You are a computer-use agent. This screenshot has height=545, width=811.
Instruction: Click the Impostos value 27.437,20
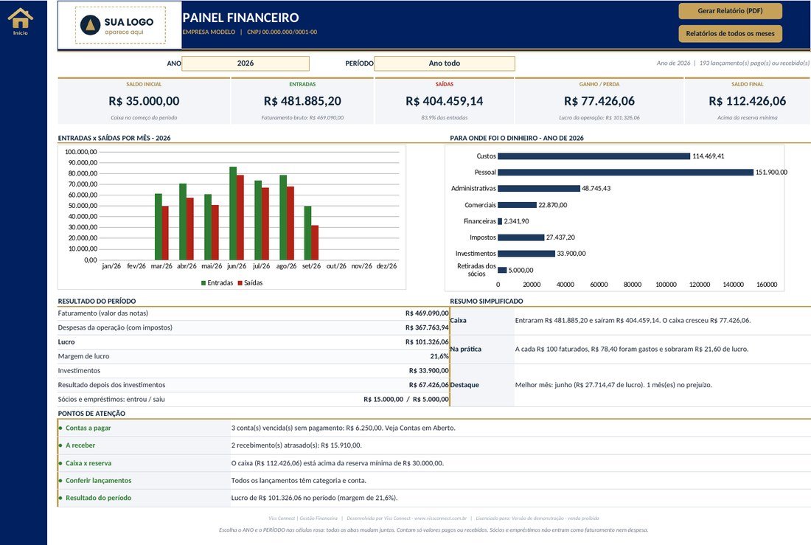(x=560, y=237)
